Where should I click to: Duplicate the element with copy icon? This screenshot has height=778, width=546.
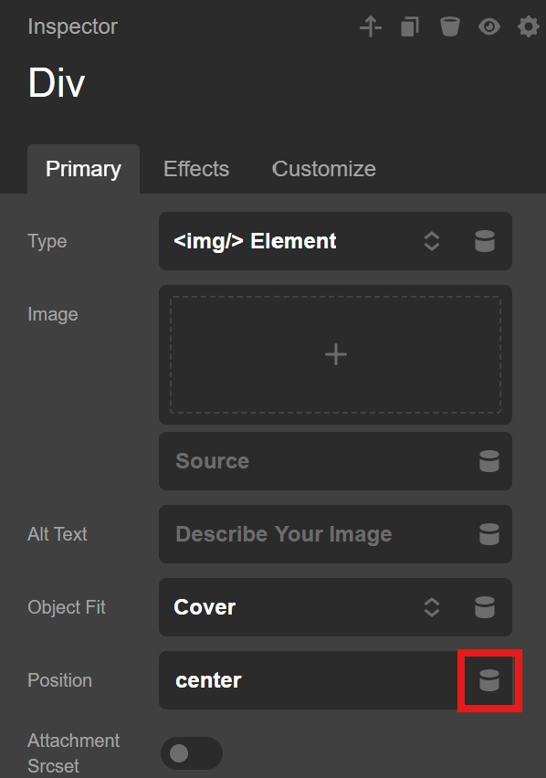click(410, 26)
